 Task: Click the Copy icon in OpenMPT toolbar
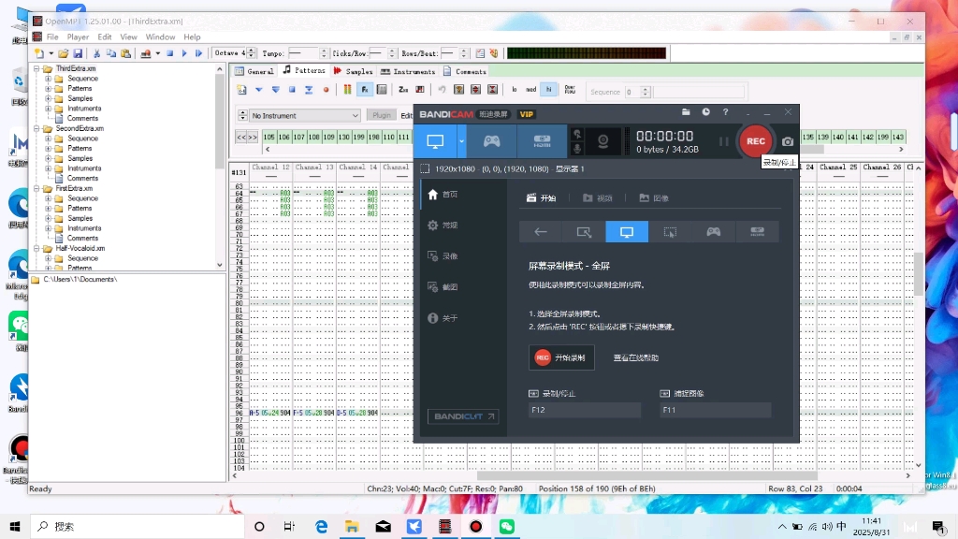coord(111,53)
